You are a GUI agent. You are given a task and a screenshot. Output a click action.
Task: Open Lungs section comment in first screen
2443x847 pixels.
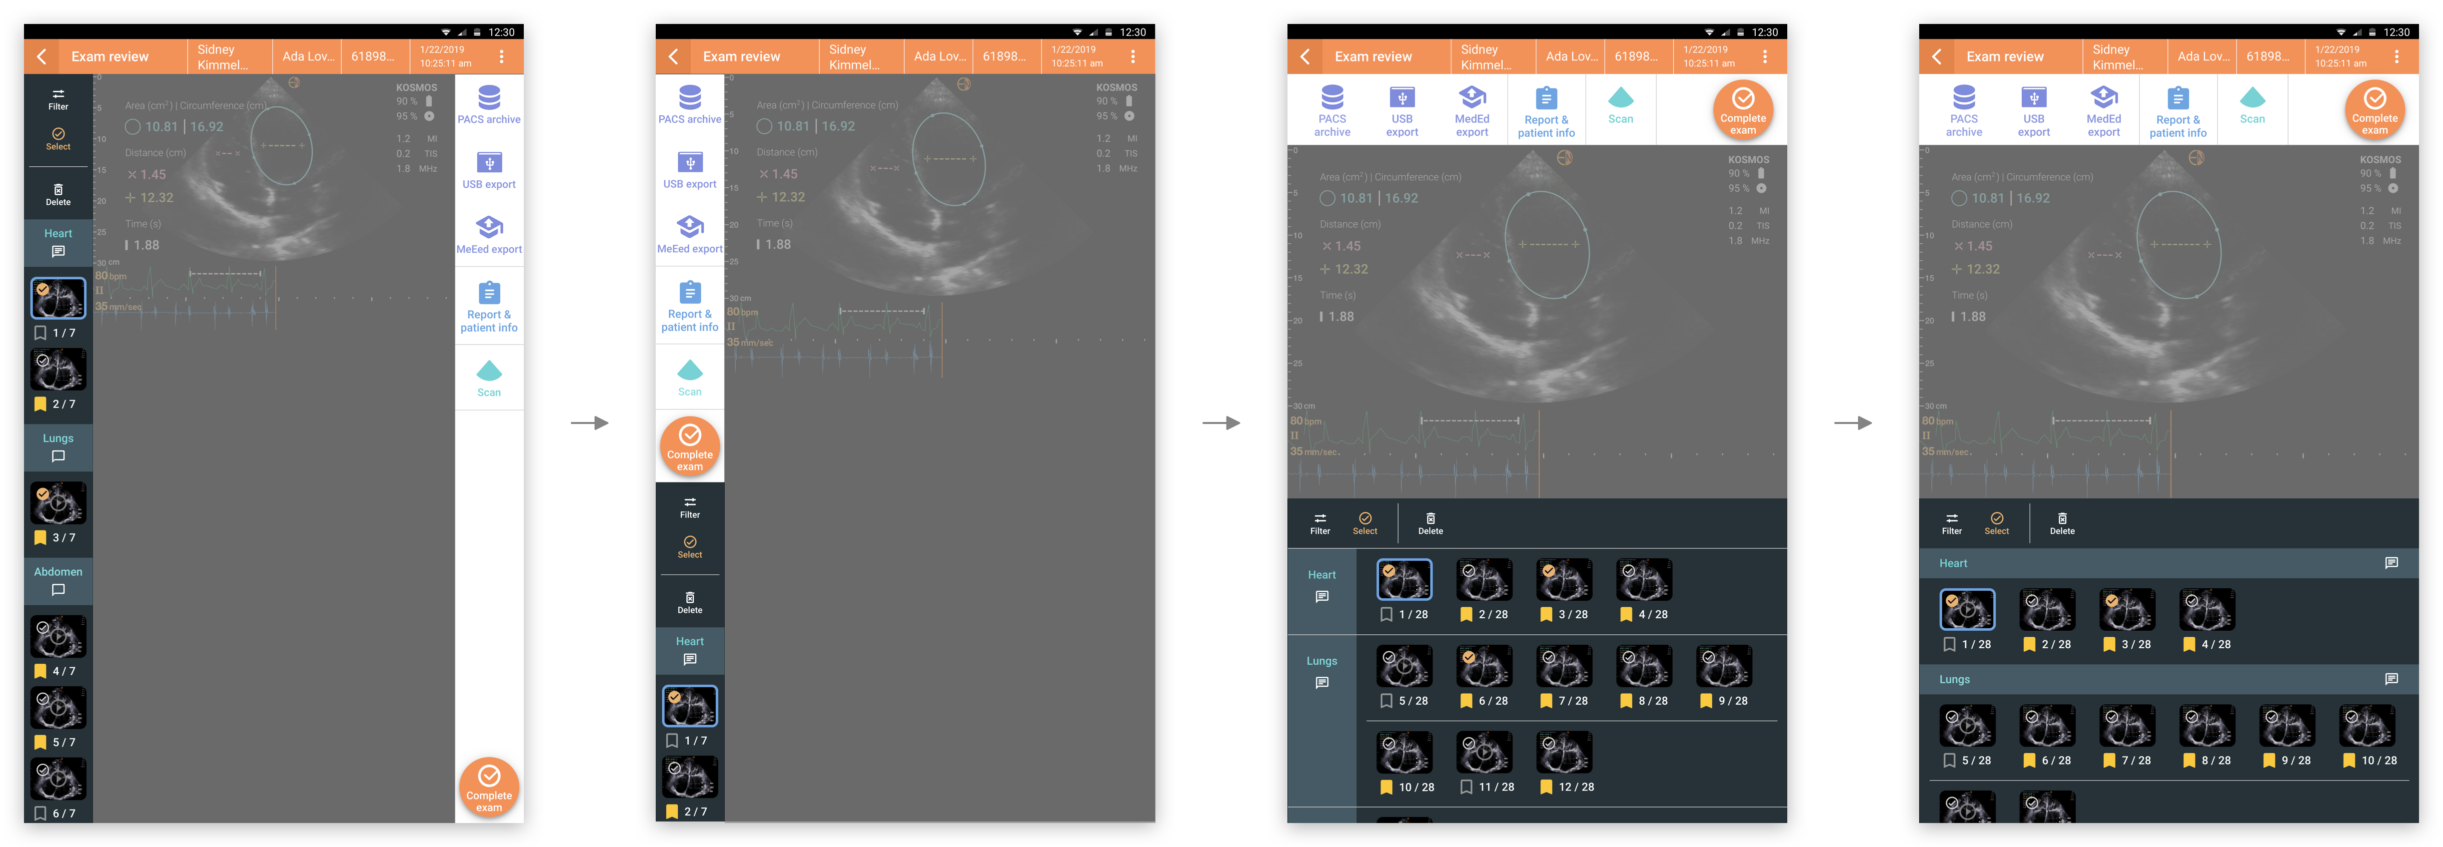point(58,456)
